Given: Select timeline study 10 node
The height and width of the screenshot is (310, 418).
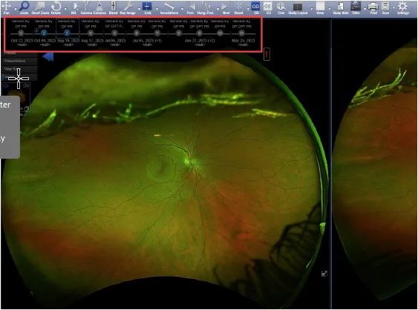Looking at the screenshot, I should pos(220,33).
